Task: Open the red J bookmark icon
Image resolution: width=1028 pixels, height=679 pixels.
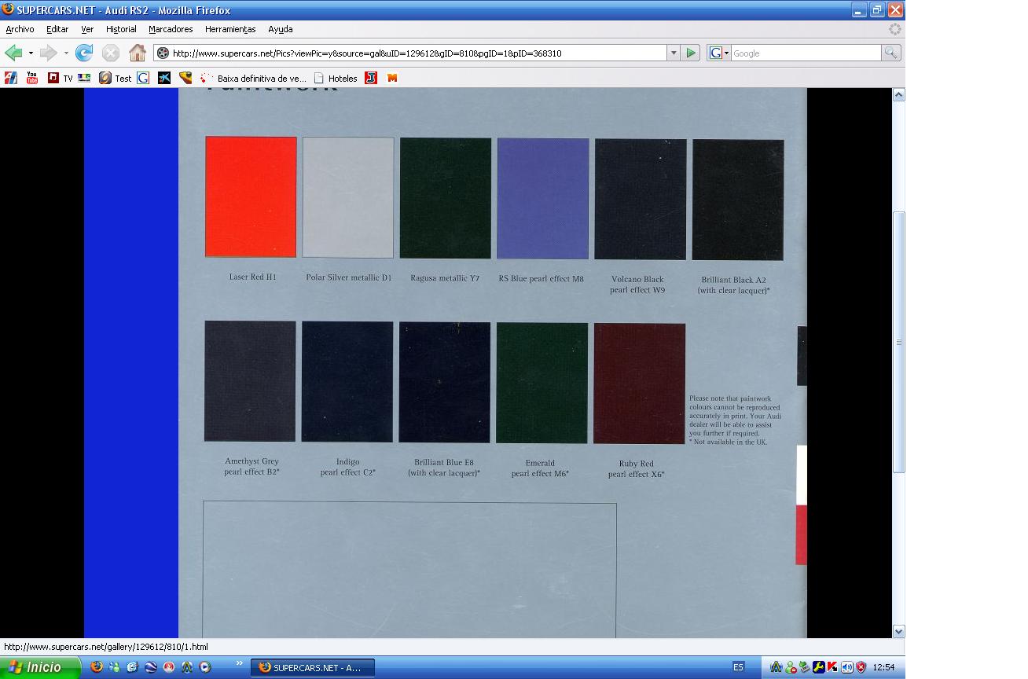Action: [x=371, y=78]
